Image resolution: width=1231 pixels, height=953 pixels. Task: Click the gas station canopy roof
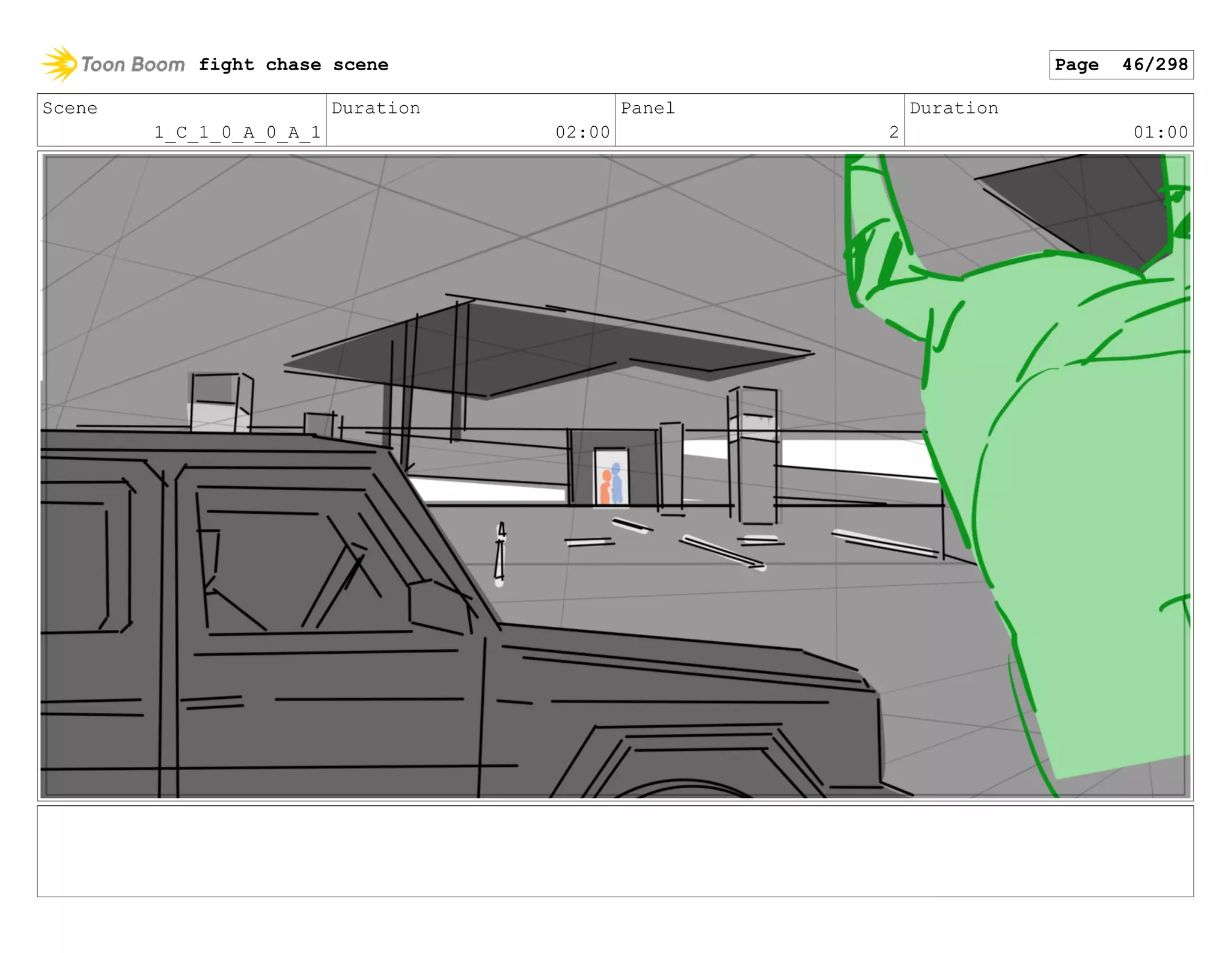coord(541,346)
